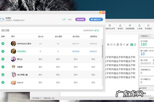Click the 00:01:37 duration in rank 4 row
154x102 pixels.
click(76, 44)
